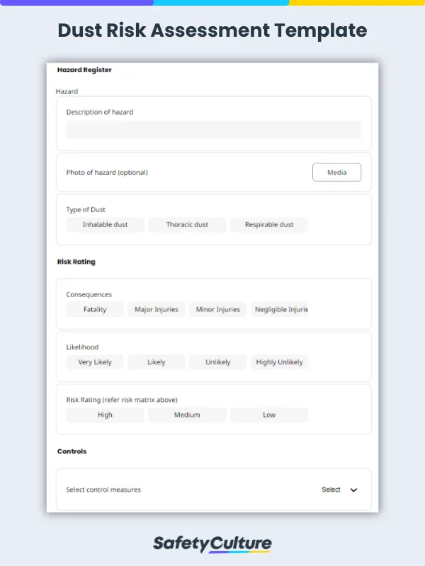Select Thoracic dust as type
Image resolution: width=425 pixels, height=566 pixels.
[187, 224]
